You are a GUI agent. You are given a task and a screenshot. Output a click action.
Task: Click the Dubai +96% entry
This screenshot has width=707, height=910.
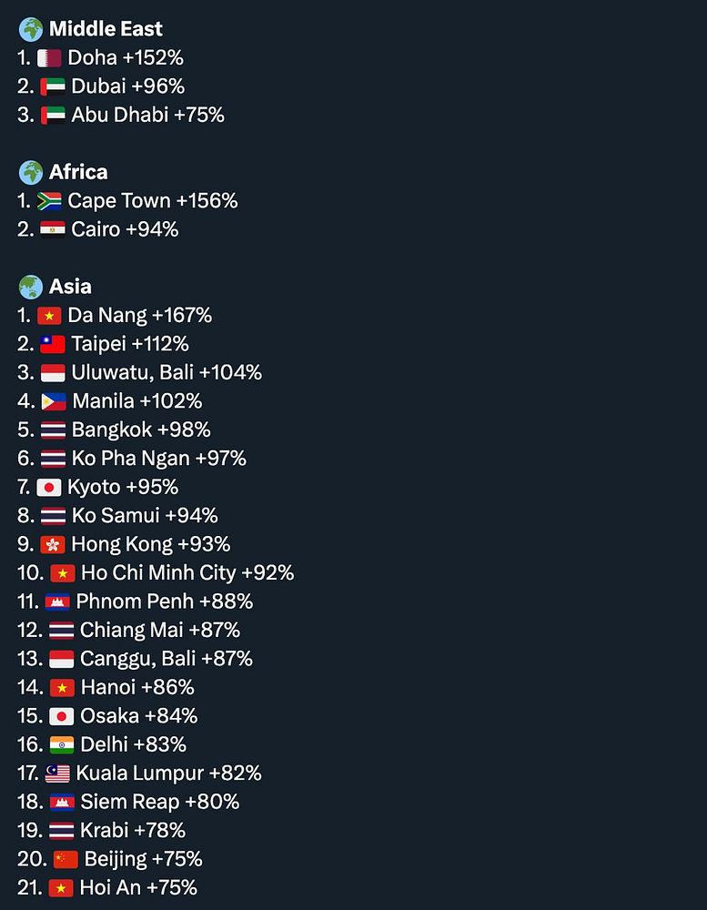(127, 86)
